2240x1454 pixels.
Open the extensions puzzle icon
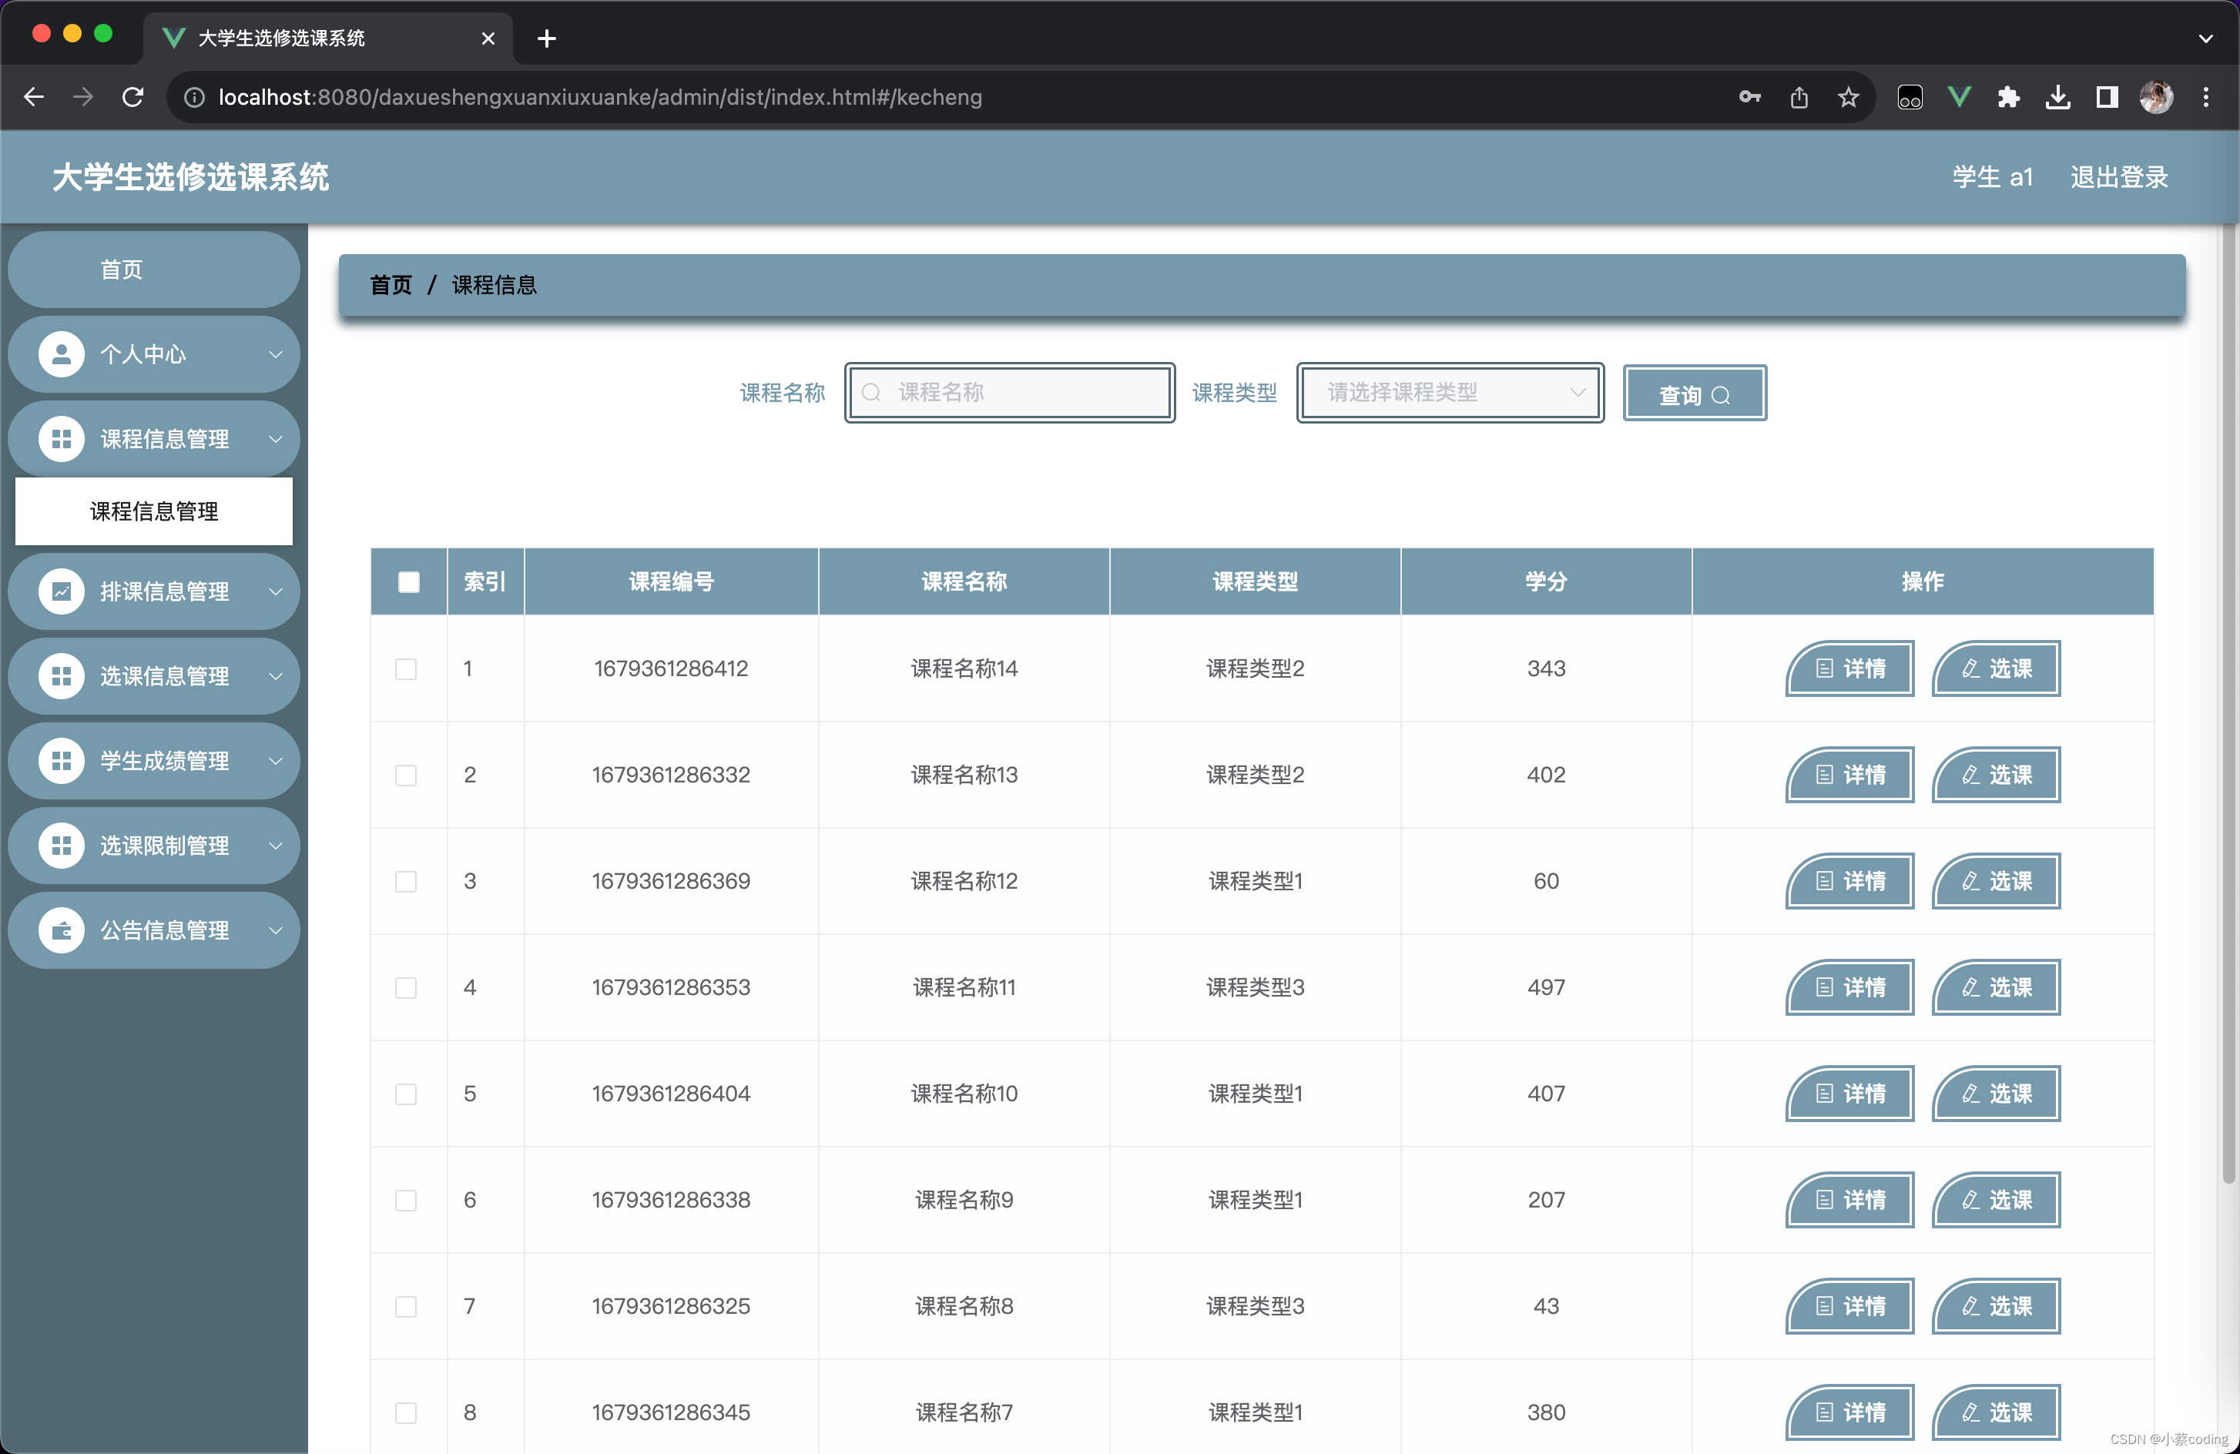[x=2008, y=97]
